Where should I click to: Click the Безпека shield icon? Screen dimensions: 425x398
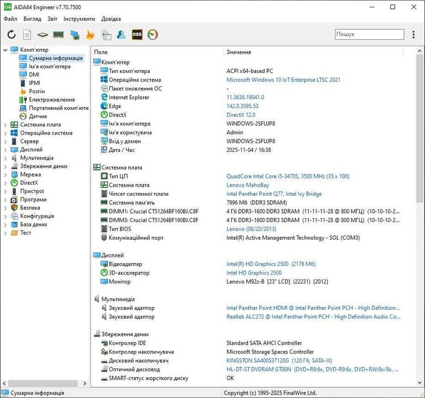click(14, 208)
